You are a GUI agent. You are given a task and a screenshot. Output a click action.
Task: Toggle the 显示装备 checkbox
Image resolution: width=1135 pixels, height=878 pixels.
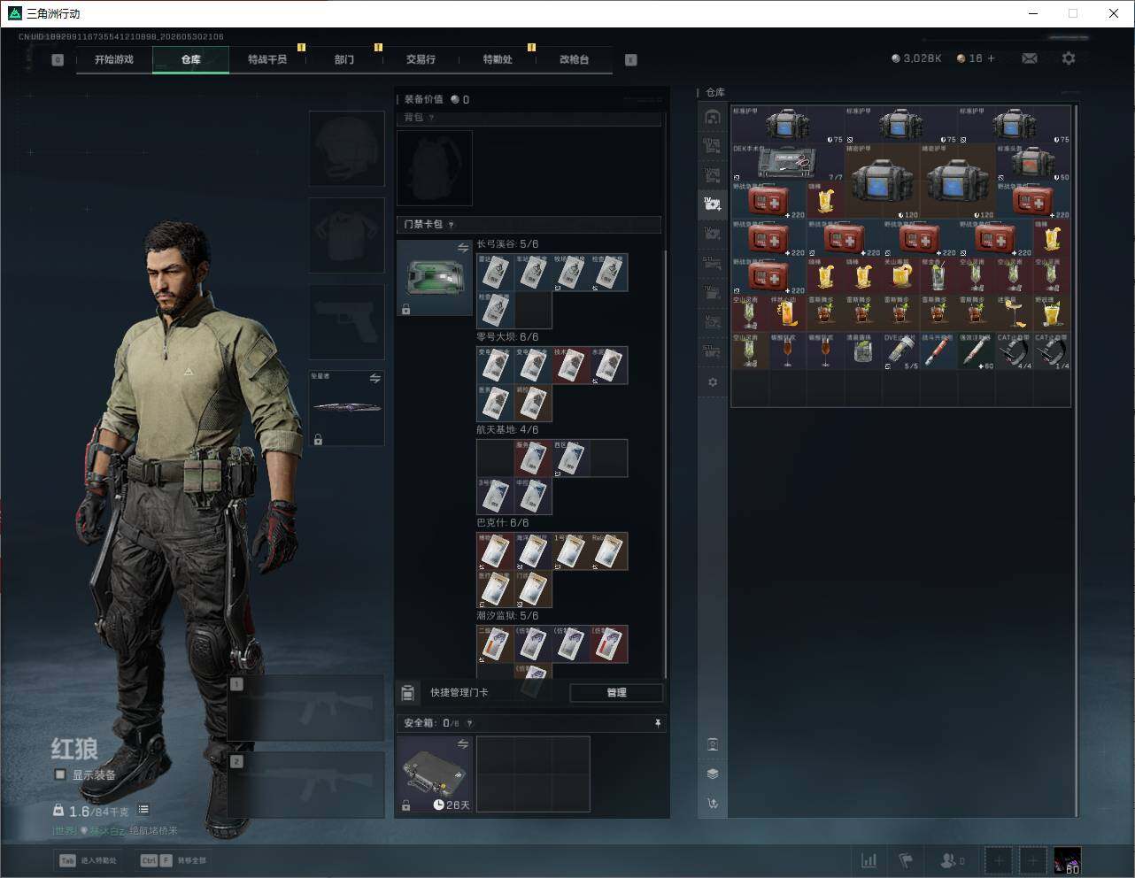point(60,774)
